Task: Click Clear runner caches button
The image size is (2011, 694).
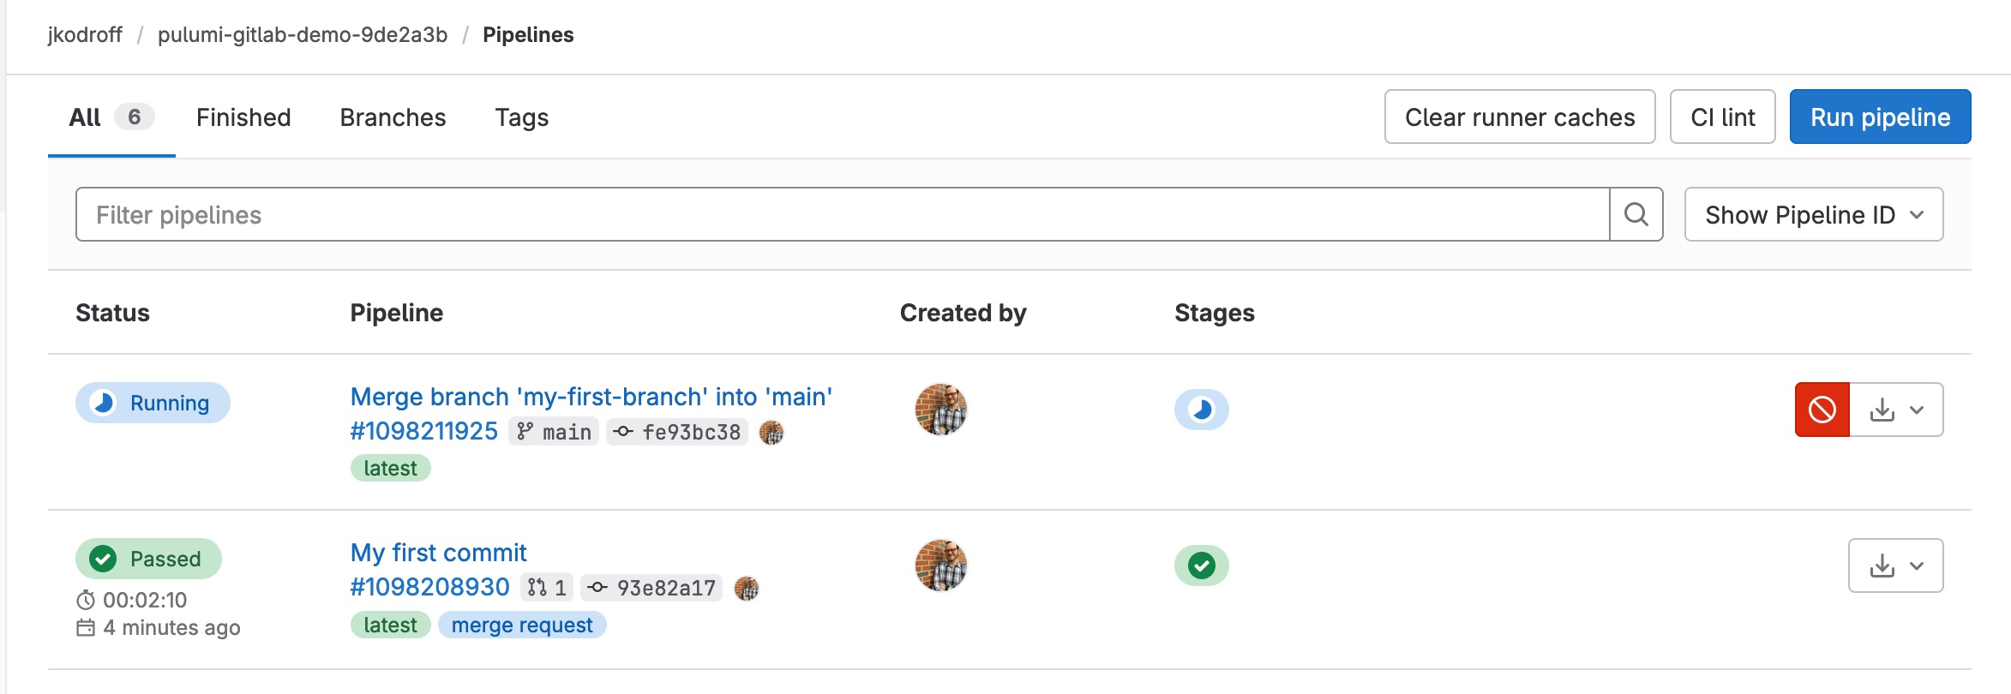Action: 1520,117
